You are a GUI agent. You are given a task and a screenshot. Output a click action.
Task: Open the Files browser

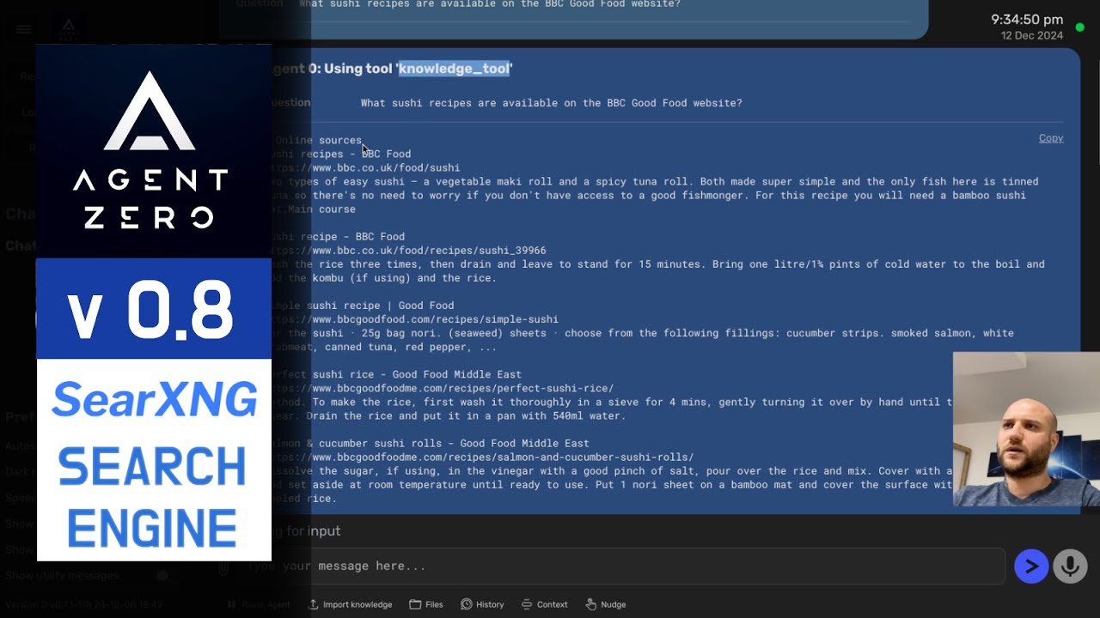(426, 604)
